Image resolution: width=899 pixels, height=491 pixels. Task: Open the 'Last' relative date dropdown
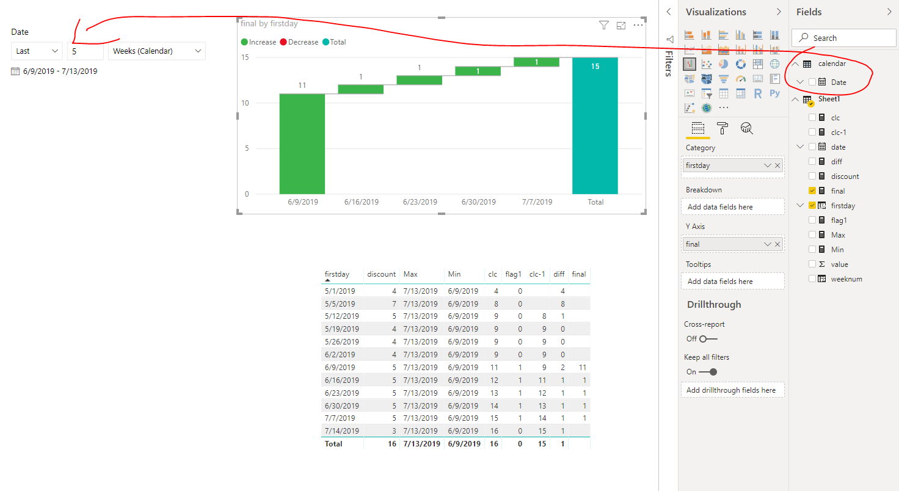pyautogui.click(x=37, y=51)
